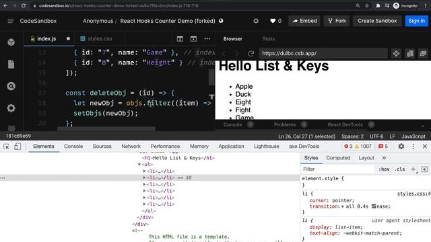
Task: Open DevTools customize three-dot menu
Action: point(413,147)
